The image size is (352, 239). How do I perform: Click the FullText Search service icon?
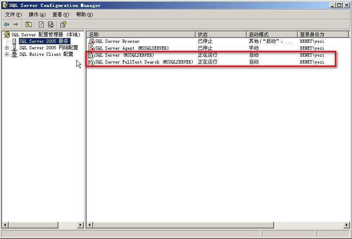click(x=91, y=62)
